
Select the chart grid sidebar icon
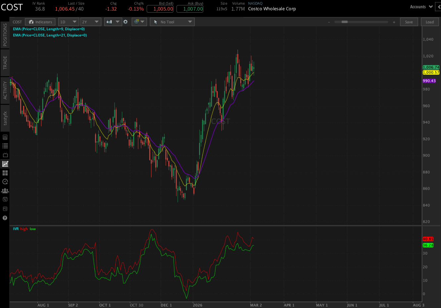(x=5, y=164)
